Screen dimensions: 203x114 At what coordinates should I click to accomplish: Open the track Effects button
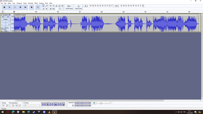coord(6,19)
